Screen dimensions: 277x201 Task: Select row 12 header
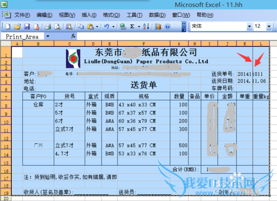point(6,137)
